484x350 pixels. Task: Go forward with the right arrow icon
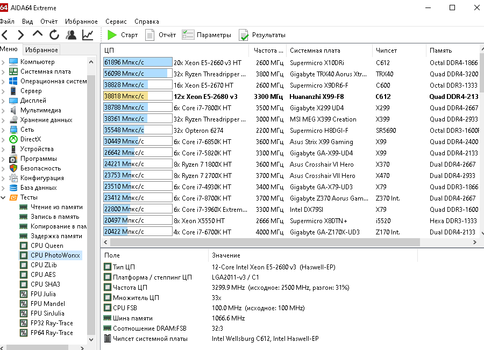coord(20,35)
